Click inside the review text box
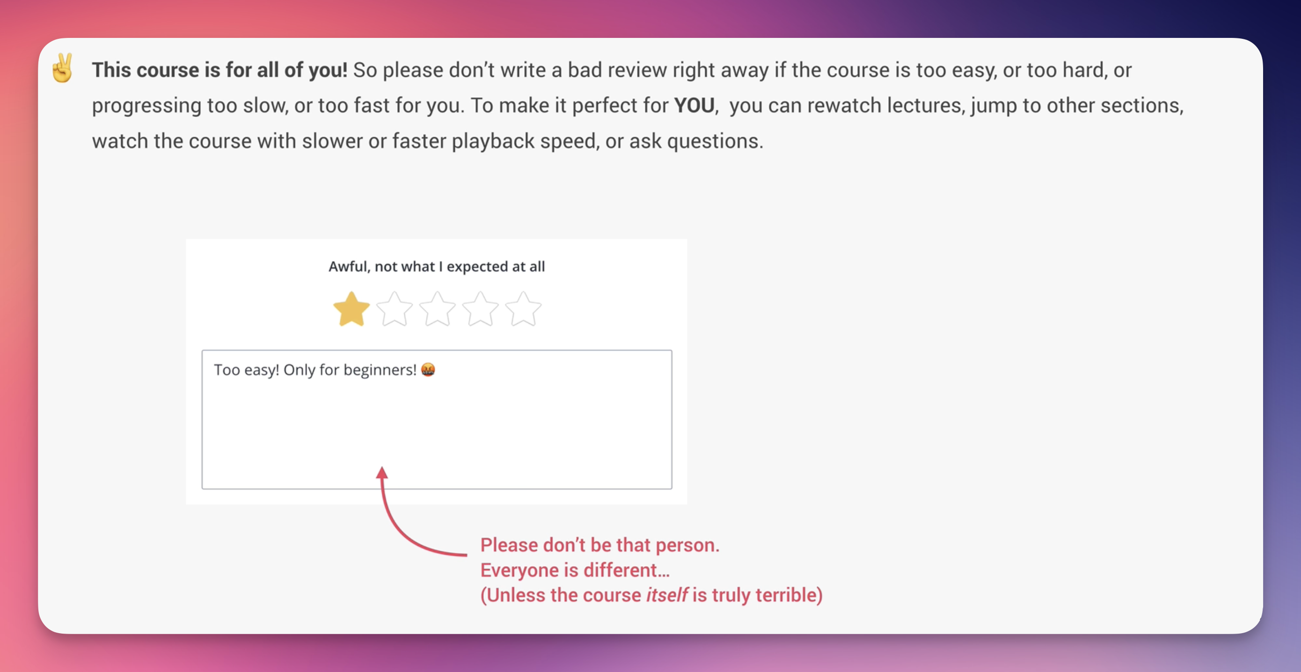The height and width of the screenshot is (672, 1301). (437, 420)
